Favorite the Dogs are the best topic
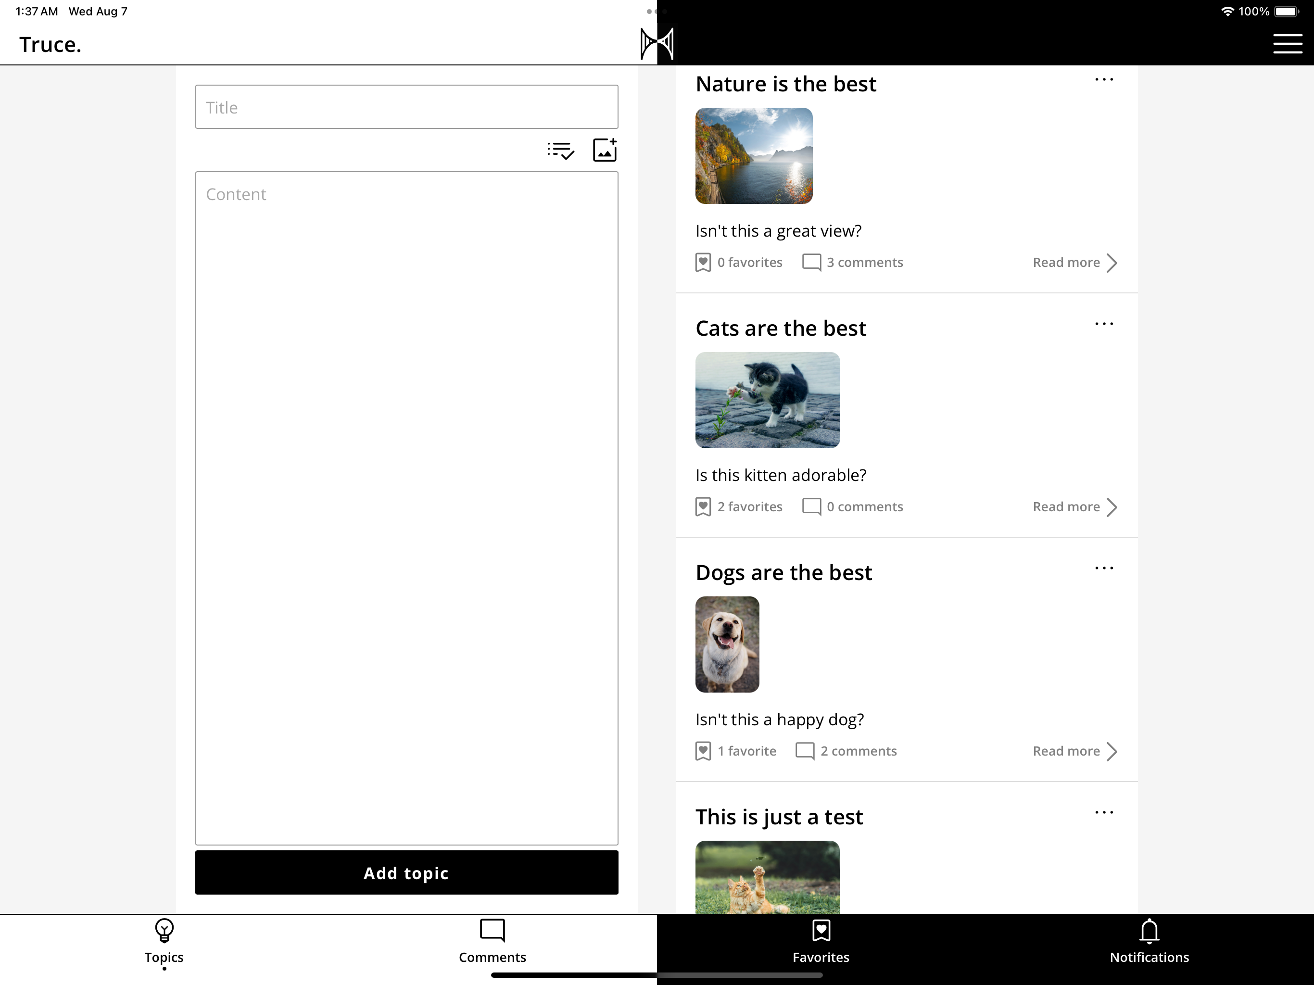The image size is (1314, 985). [x=735, y=751]
